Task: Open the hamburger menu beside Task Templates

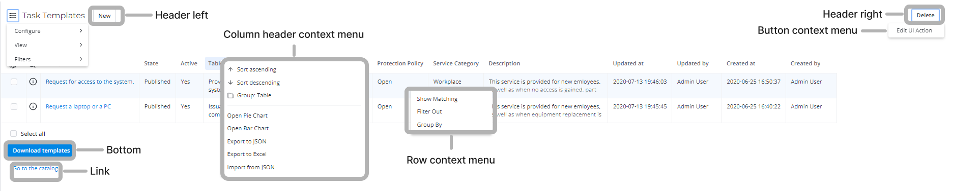Action: (x=13, y=16)
